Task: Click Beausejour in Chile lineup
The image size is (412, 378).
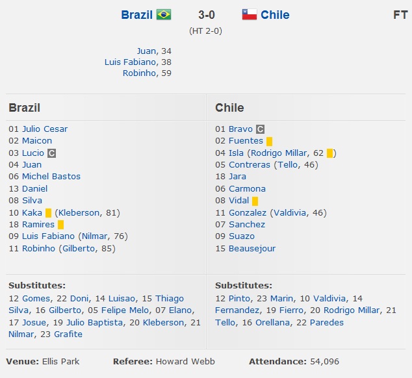Action: [252, 248]
